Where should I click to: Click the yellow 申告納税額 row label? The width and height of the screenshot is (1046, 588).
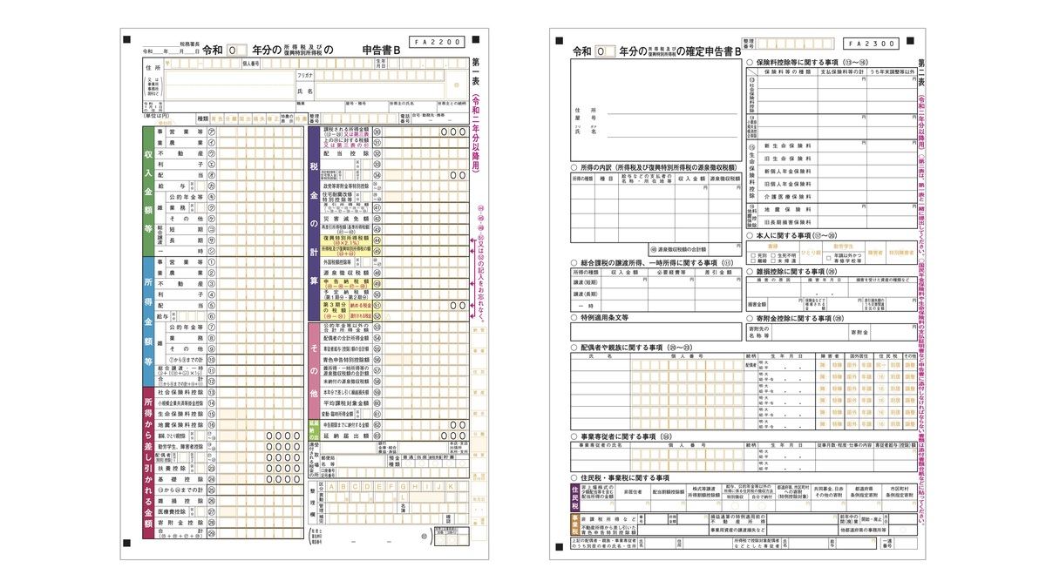coord(346,282)
